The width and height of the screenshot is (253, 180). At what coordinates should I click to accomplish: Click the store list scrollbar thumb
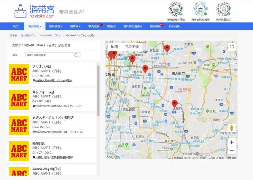[x=98, y=91]
